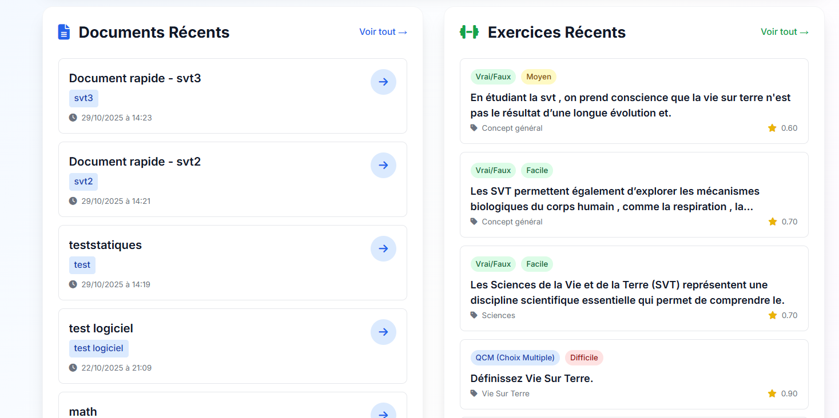Click the Documents Récents heading
This screenshot has width=839, height=418.
(154, 32)
